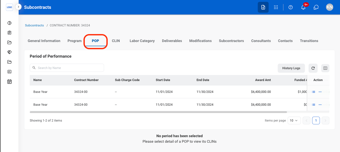Open the calendar sidebar icon

click(x=9, y=82)
